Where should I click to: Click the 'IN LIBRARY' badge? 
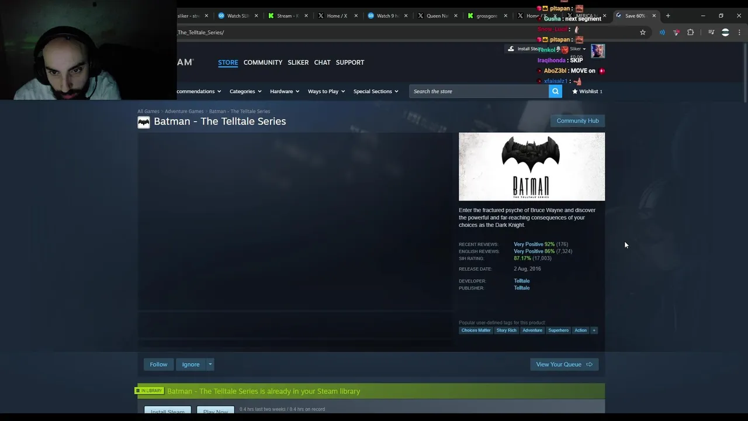coord(150,391)
